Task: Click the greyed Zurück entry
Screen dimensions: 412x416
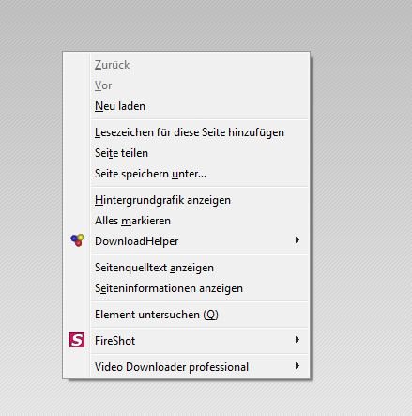Action: click(186, 65)
